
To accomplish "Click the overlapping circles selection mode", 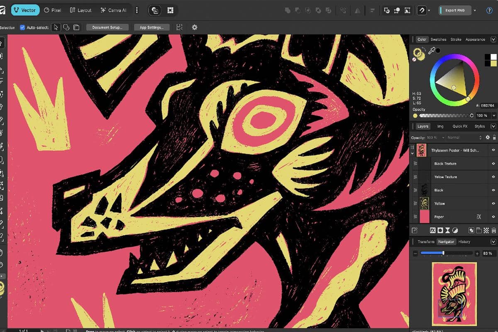I will pos(66,27).
